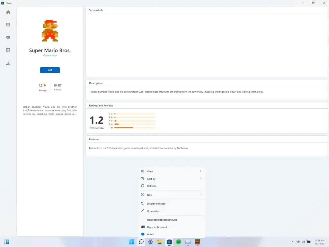Choose Refresh from the context menu
329x247 pixels.
tap(172, 186)
